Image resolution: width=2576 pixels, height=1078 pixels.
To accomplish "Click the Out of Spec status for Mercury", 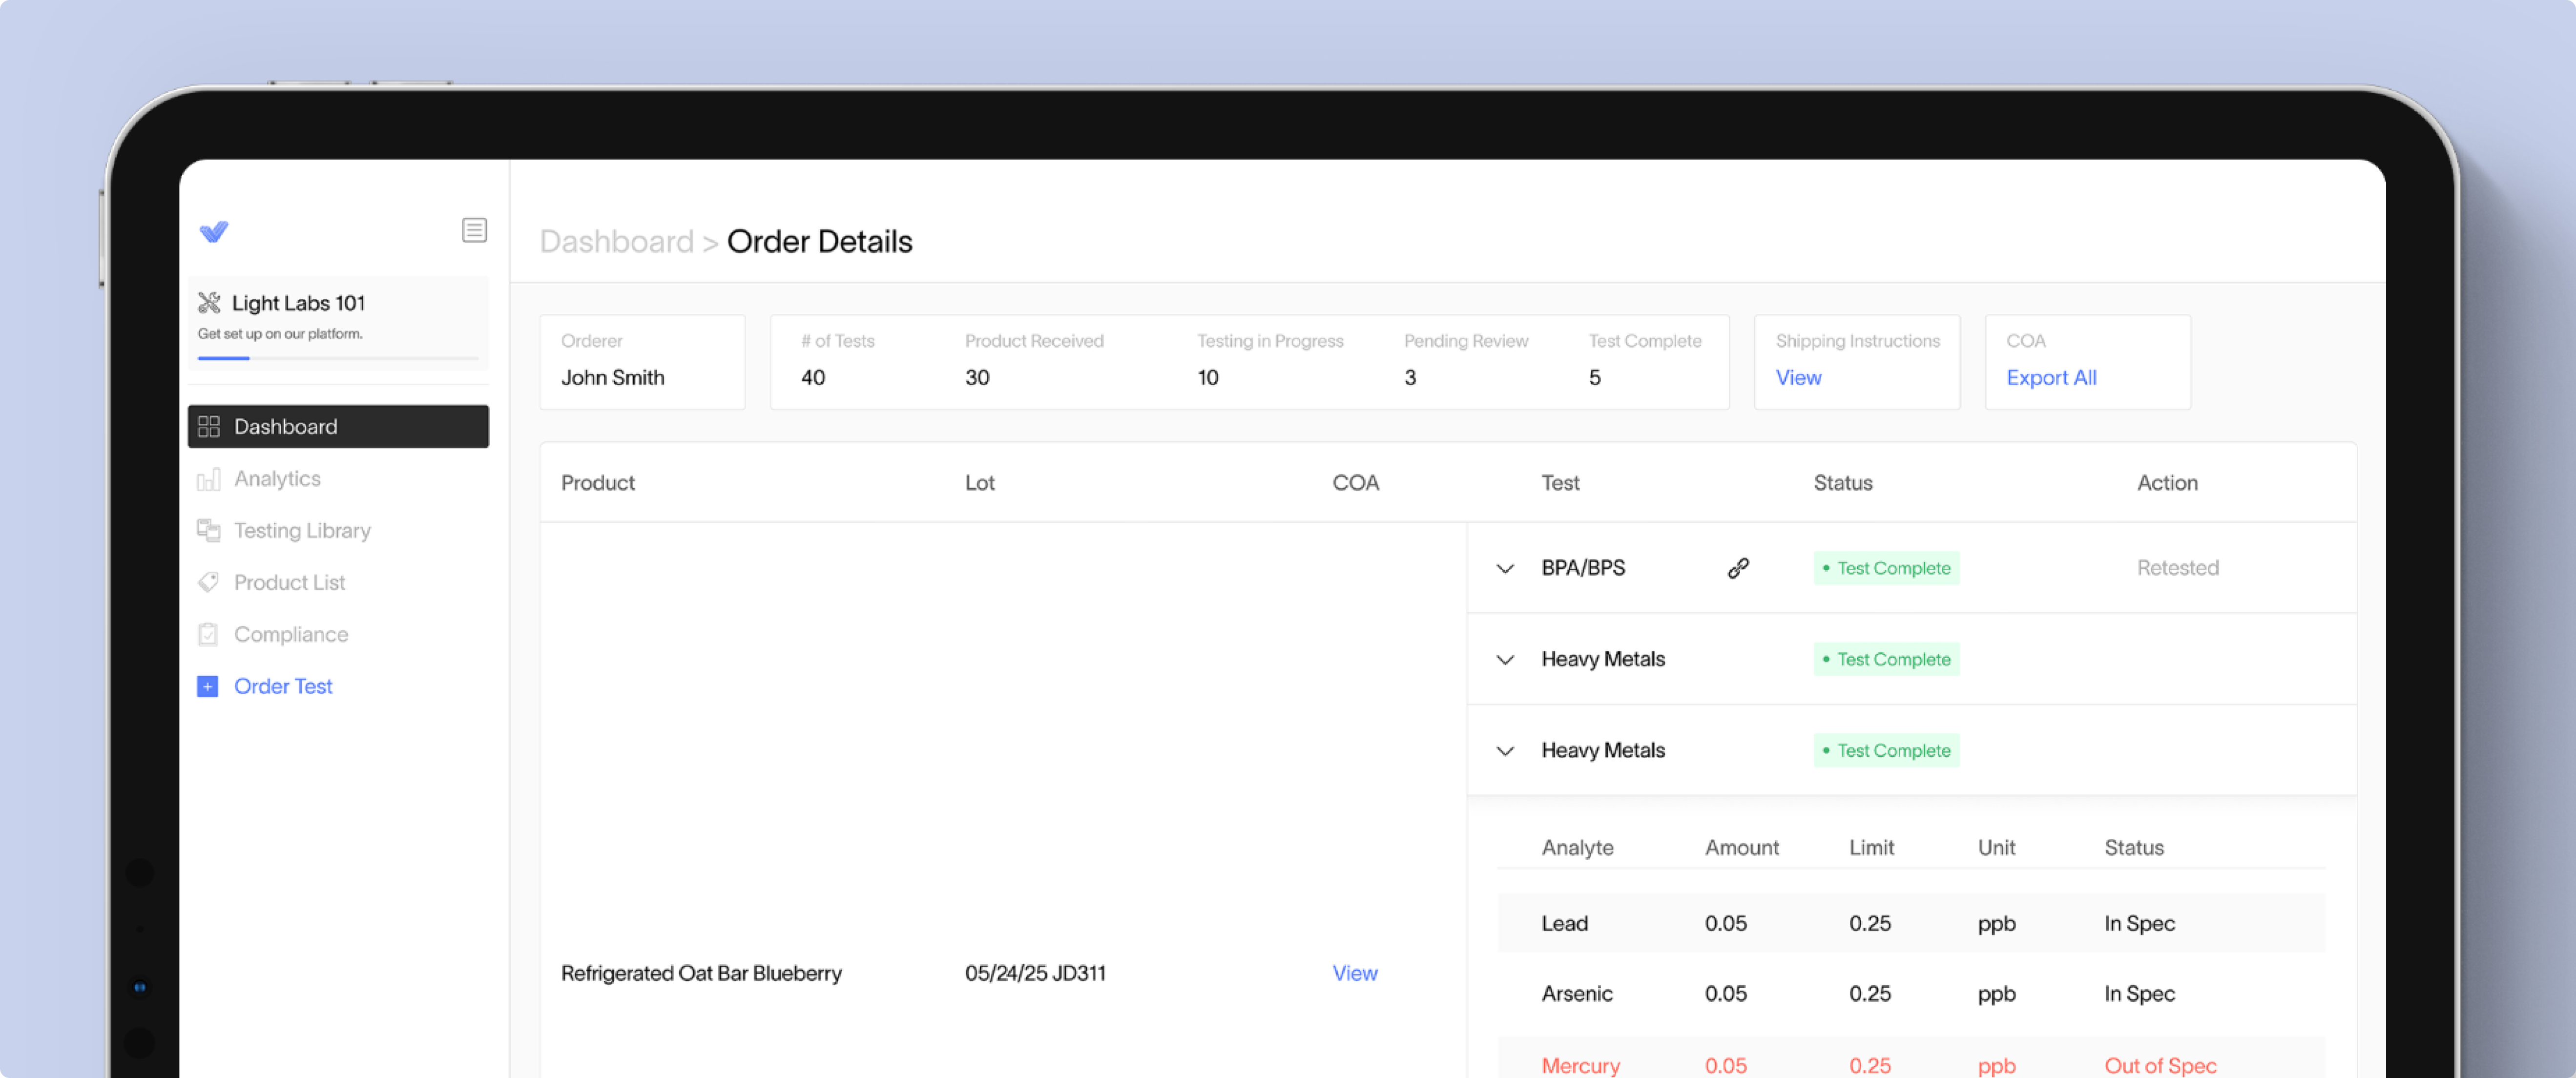I will coord(2160,1066).
